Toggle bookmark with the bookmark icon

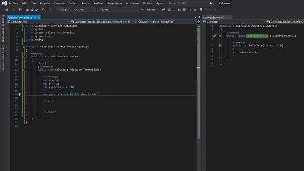[x=201, y=9]
